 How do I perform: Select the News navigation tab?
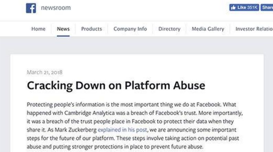click(x=63, y=29)
